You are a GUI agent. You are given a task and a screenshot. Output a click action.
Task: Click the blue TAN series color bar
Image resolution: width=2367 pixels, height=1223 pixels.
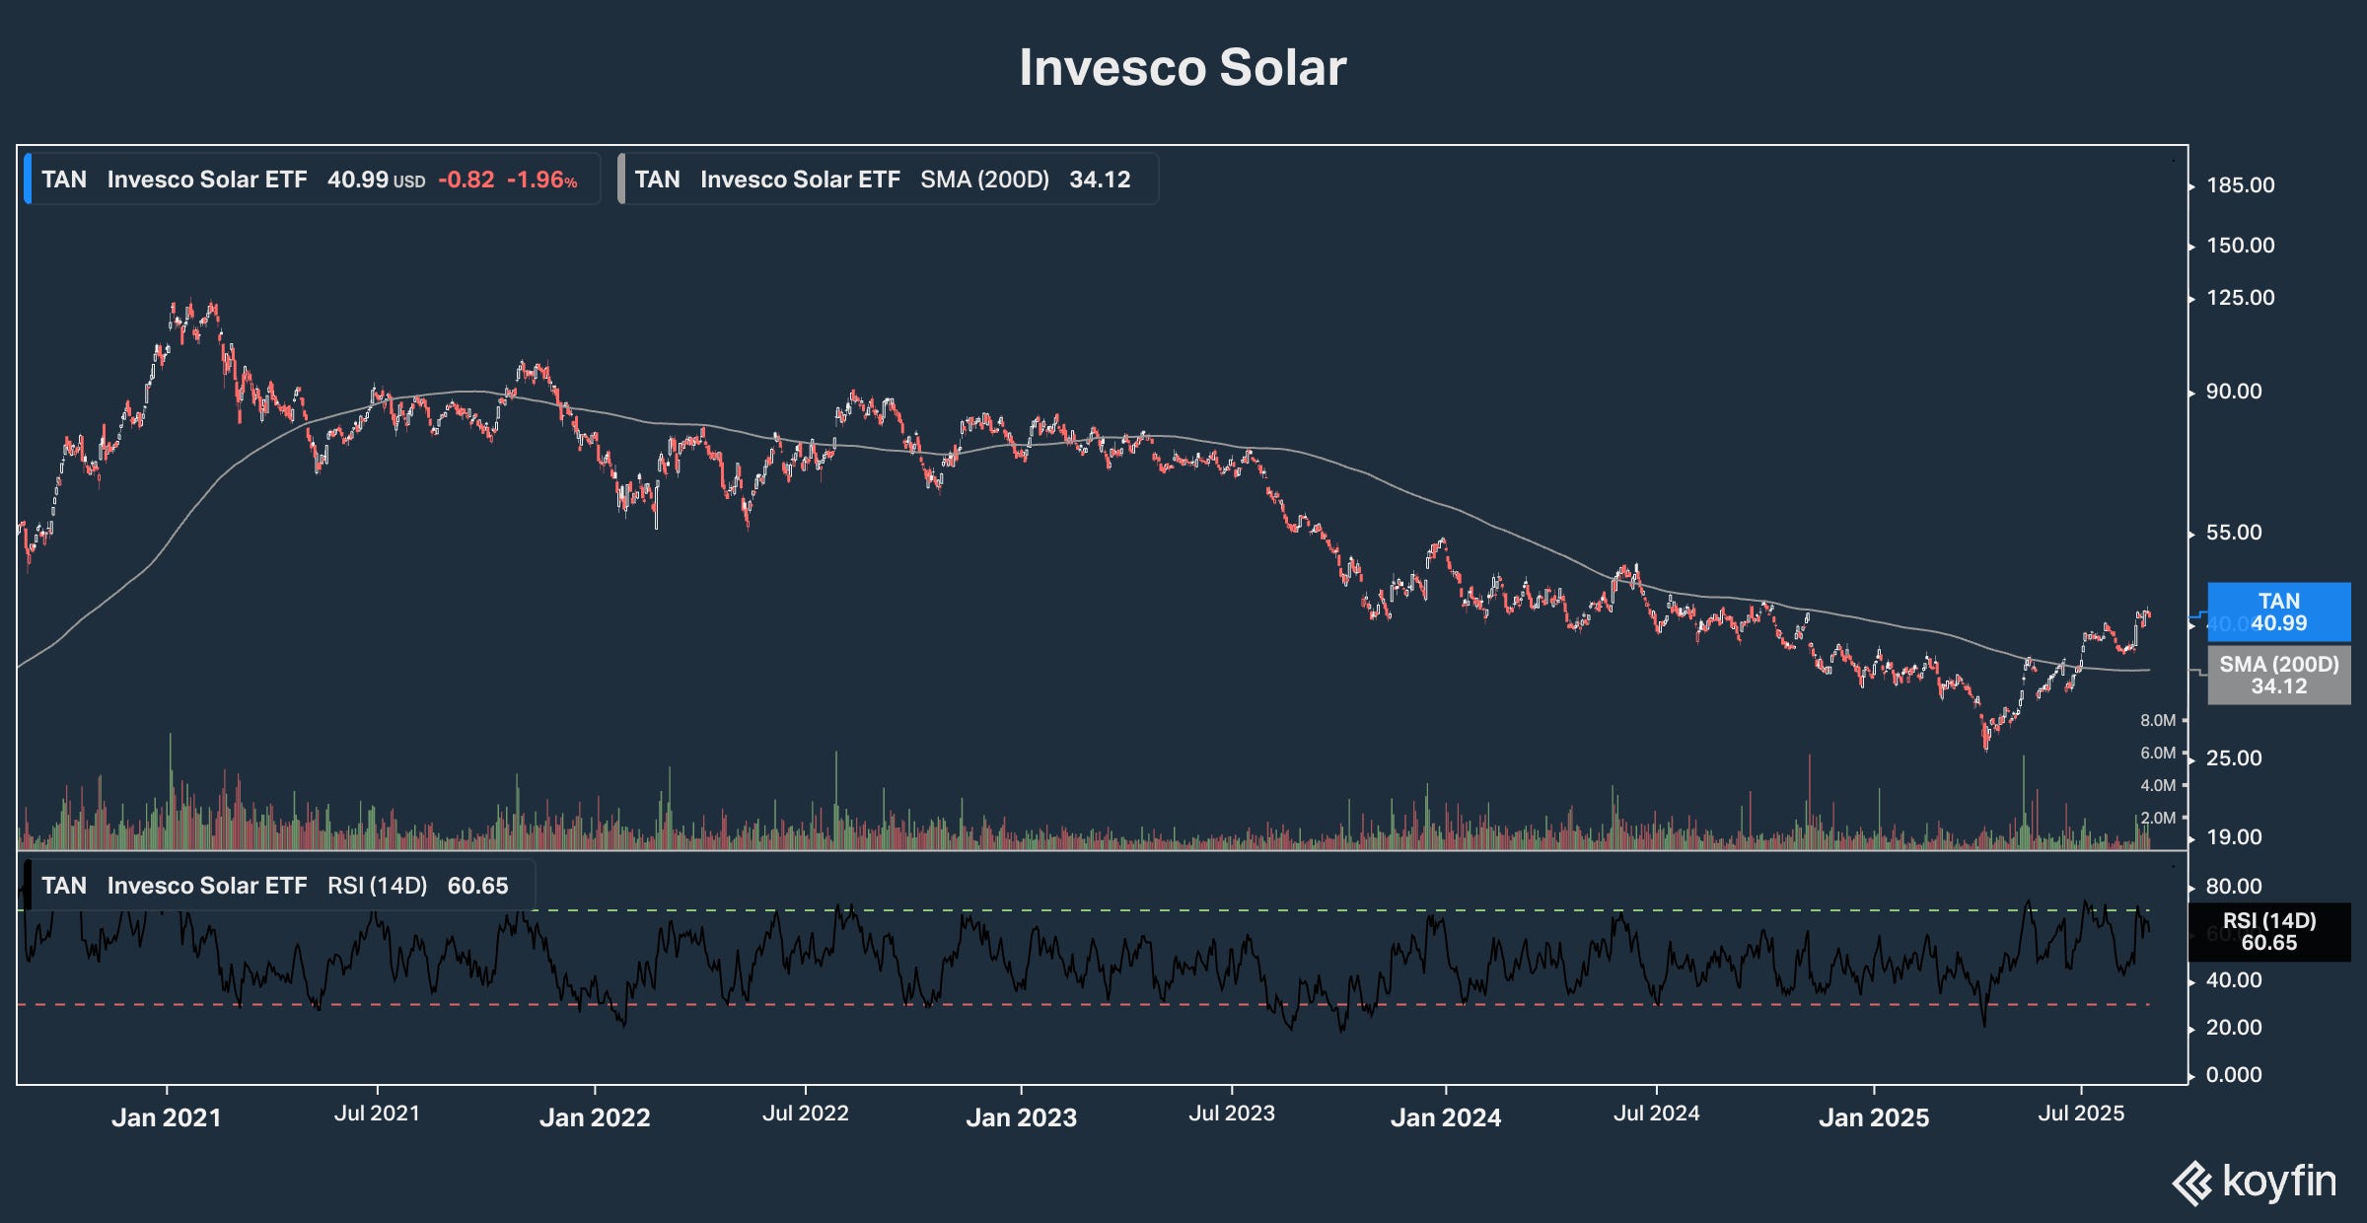point(28,180)
